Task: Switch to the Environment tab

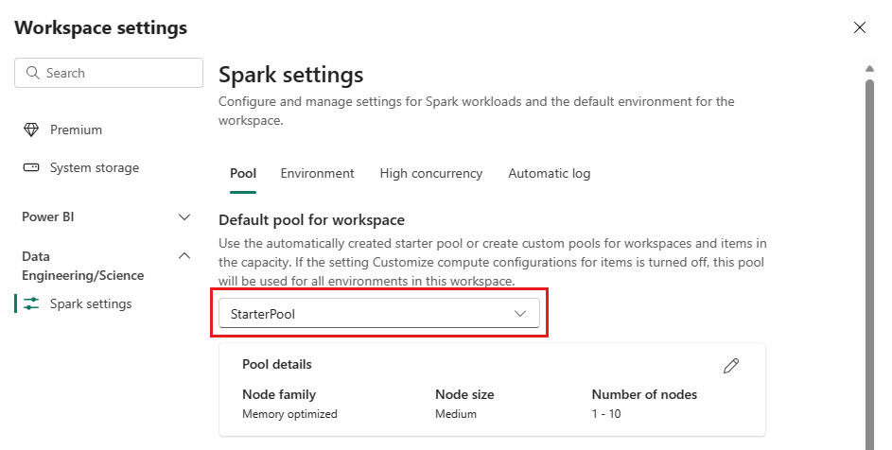Action: pos(318,174)
